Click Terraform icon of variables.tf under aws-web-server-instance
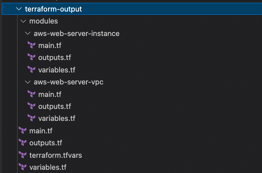Viewport: 262px width, 173px height. tap(31, 70)
